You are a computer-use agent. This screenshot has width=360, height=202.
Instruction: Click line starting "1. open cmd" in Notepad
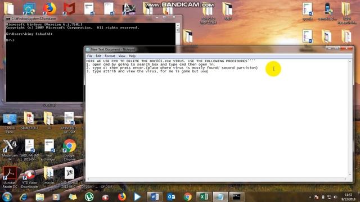(x=151, y=65)
